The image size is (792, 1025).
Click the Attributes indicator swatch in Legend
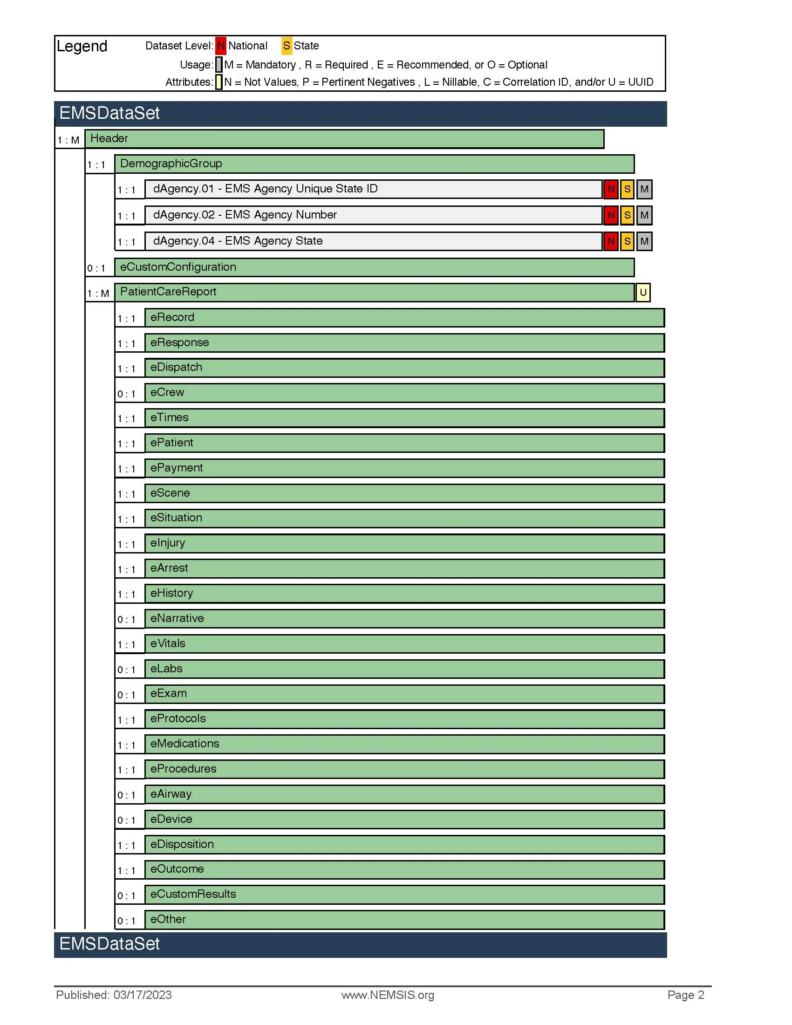[218, 82]
